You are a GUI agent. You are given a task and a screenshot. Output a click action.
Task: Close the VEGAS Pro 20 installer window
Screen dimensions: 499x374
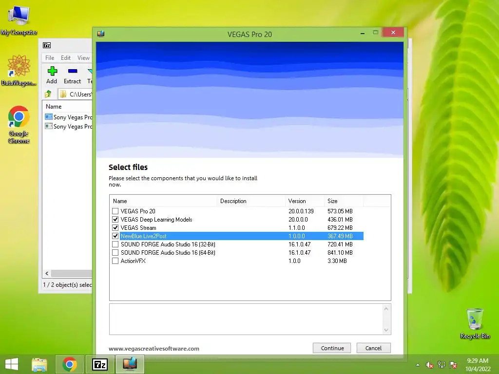[393, 33]
